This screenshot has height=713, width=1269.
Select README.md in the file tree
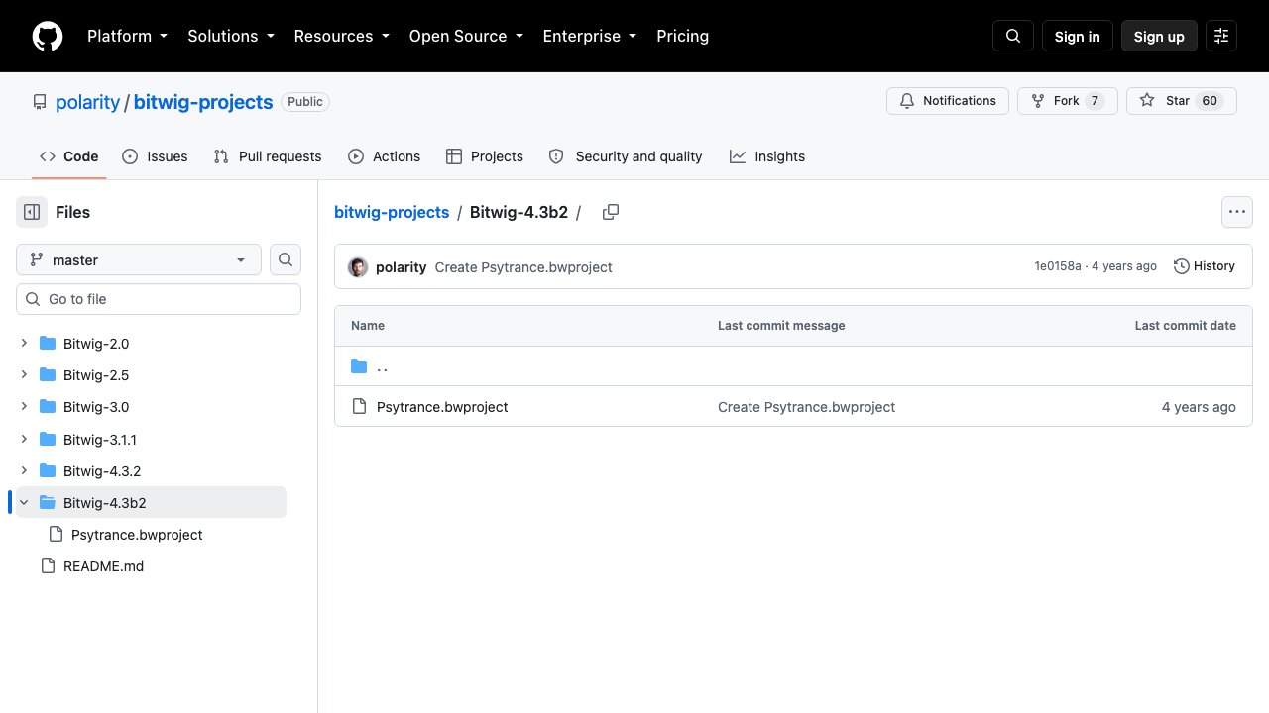click(103, 566)
